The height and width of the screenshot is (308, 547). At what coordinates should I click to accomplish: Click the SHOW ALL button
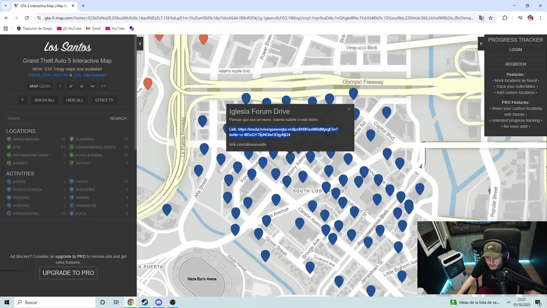click(45, 100)
